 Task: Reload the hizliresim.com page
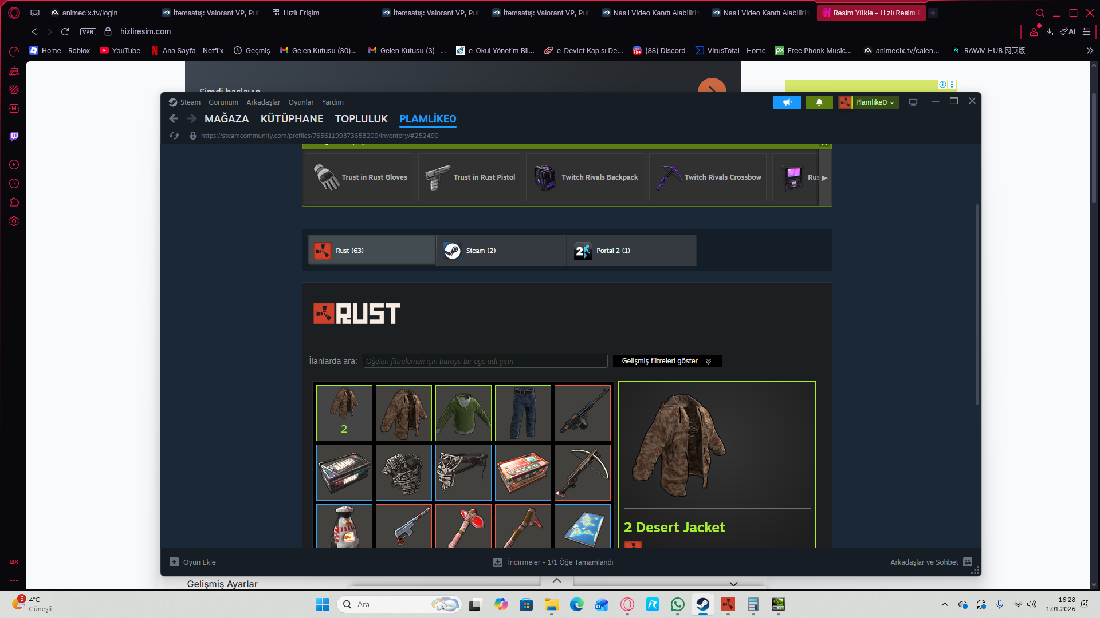(x=65, y=31)
